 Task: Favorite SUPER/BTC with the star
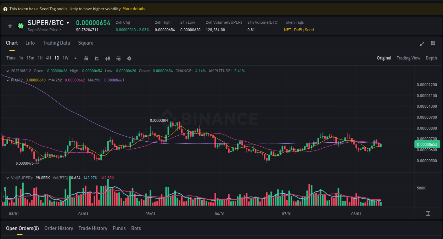(10, 25)
